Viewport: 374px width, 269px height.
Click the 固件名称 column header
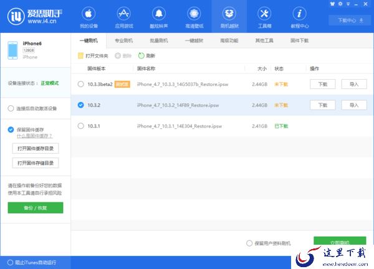[146, 68]
